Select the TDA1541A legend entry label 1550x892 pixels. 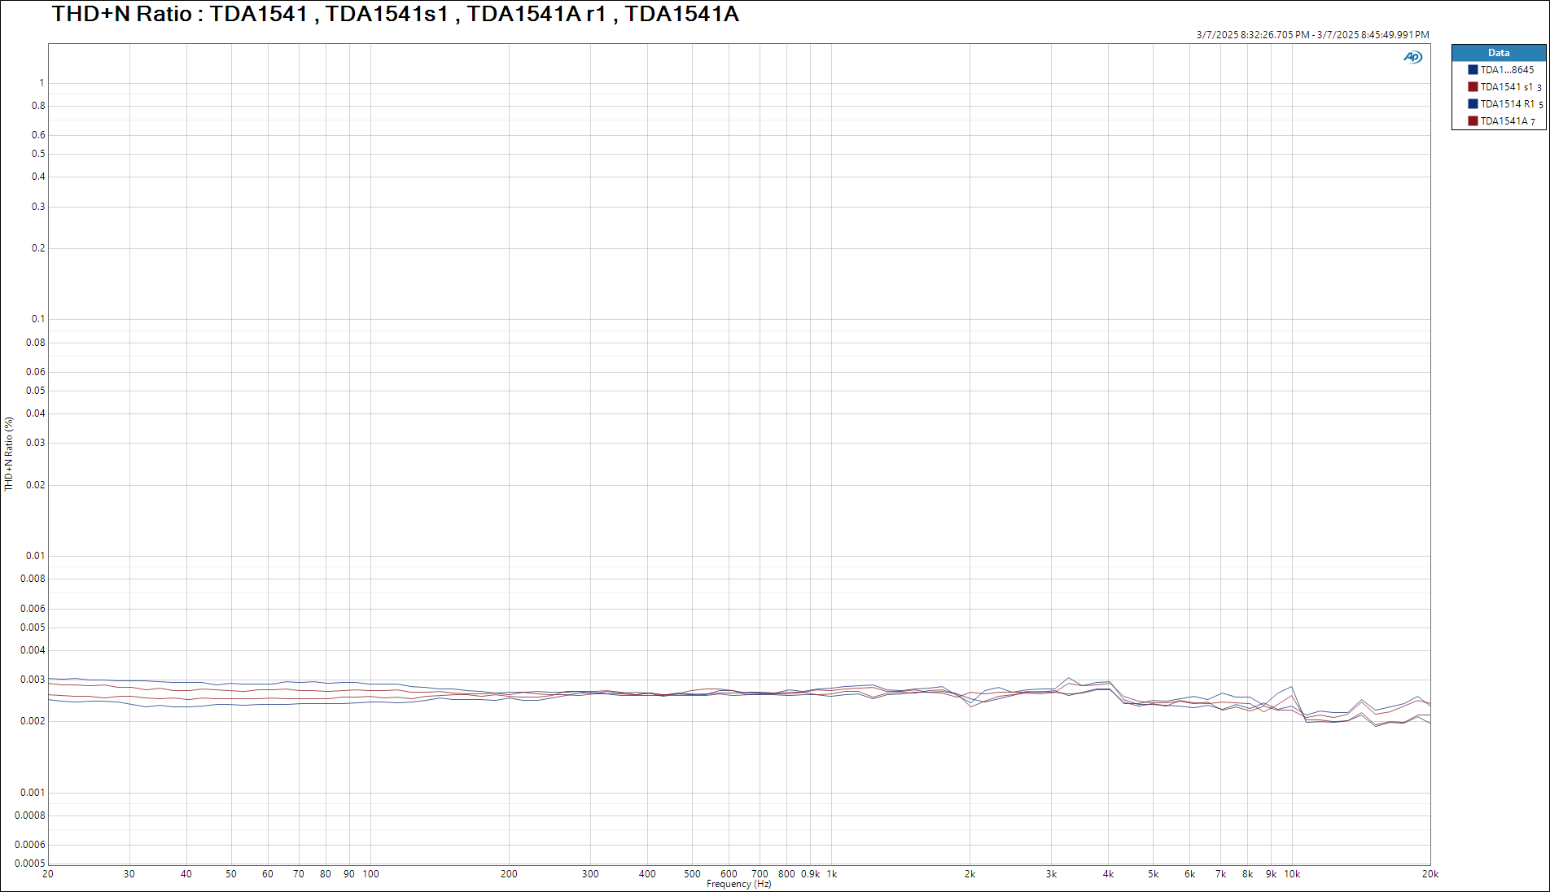coord(1504,121)
